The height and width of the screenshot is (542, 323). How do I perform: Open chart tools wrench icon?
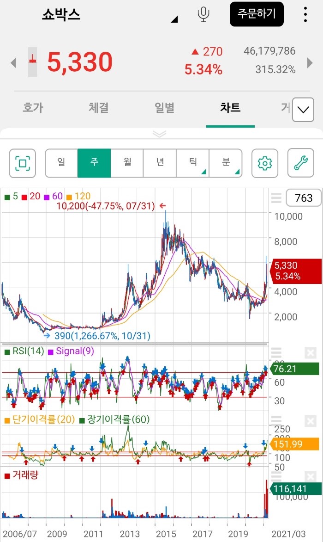pyautogui.click(x=300, y=163)
